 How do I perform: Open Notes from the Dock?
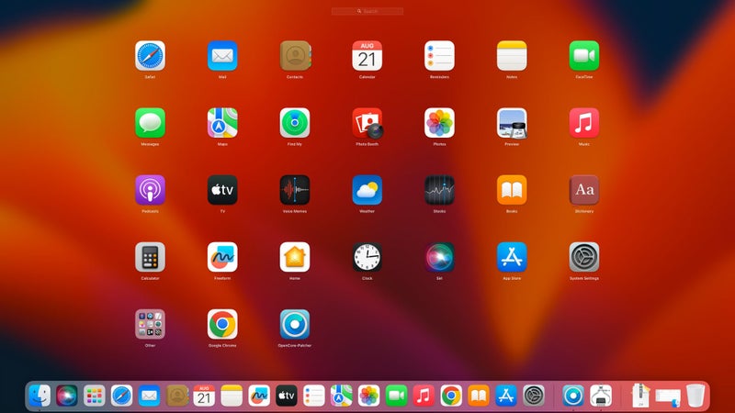click(x=232, y=396)
